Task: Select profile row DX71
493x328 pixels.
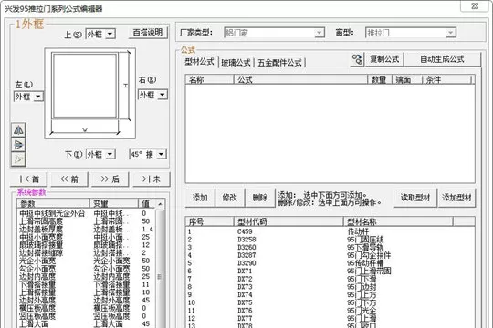Action: pyautogui.click(x=330, y=271)
